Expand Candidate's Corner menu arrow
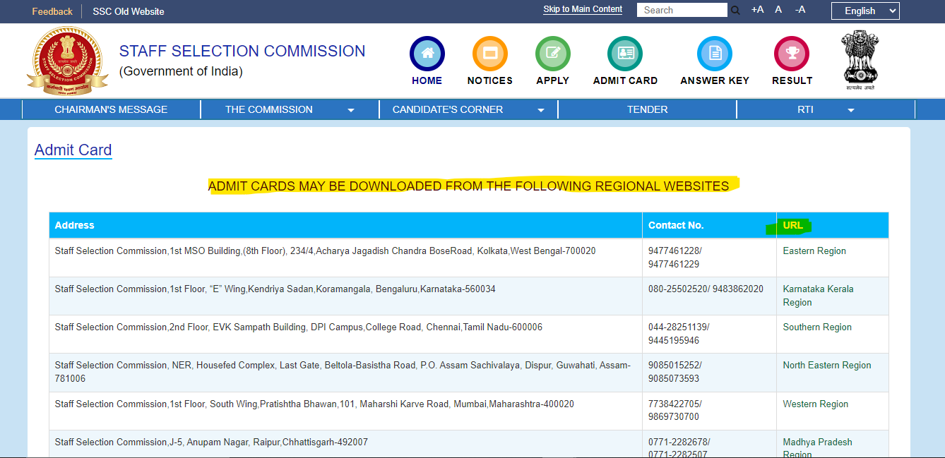945x458 pixels. 541,110
